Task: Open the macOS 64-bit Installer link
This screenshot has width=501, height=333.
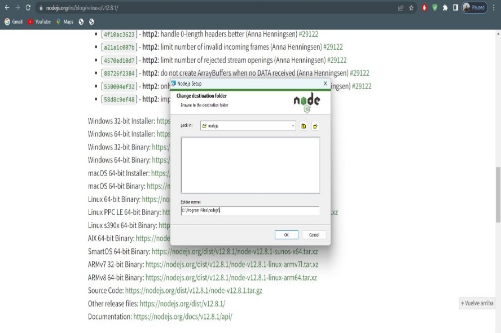Action: 161,173
